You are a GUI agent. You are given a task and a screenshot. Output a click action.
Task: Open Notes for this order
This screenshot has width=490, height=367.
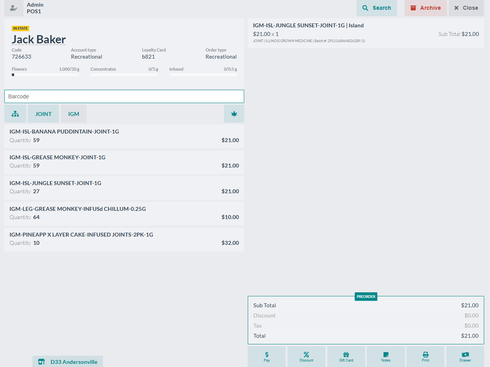386,356
